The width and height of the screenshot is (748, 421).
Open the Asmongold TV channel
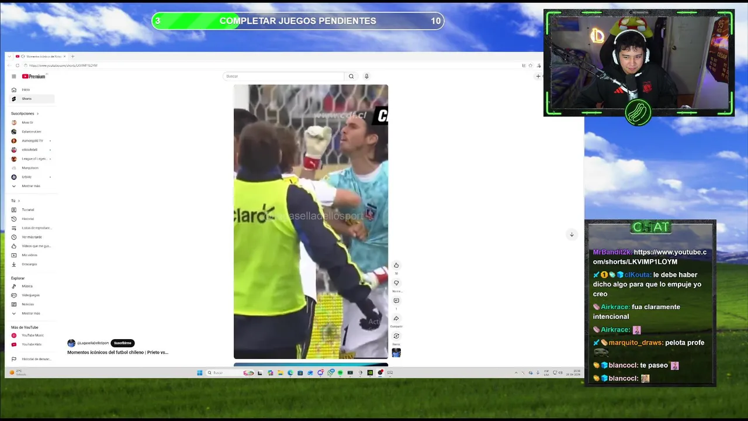[32, 141]
